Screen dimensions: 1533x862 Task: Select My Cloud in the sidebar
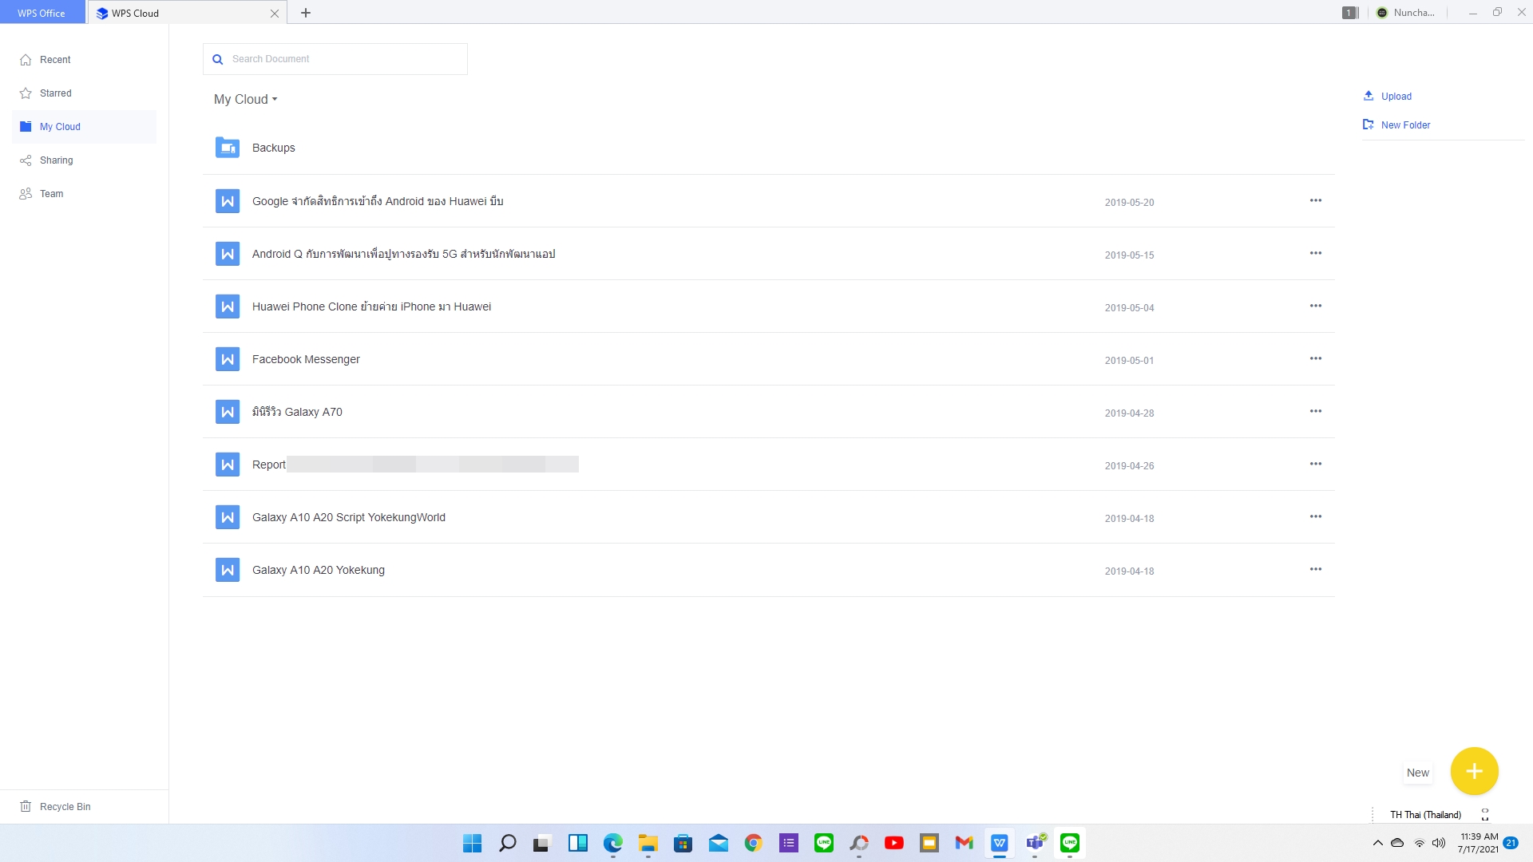[84, 127]
